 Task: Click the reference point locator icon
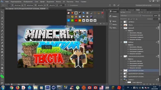(x=9, y=5)
